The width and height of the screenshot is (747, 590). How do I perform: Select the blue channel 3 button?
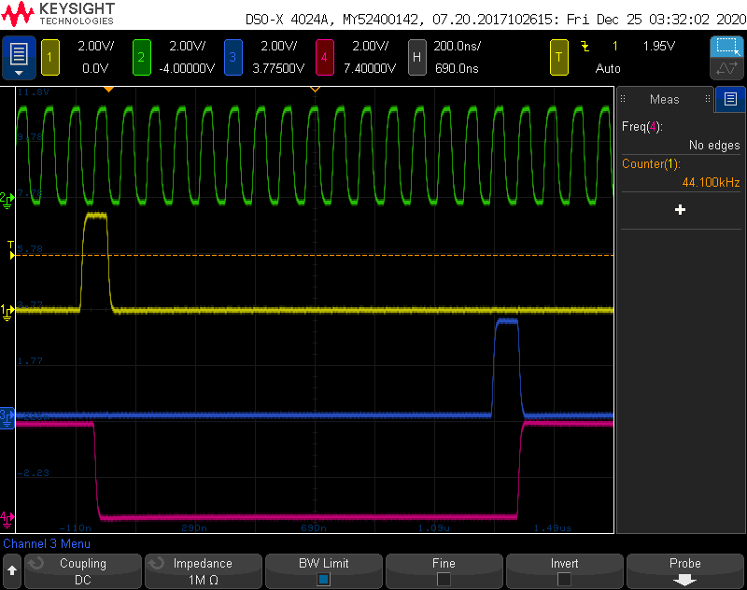pos(233,57)
